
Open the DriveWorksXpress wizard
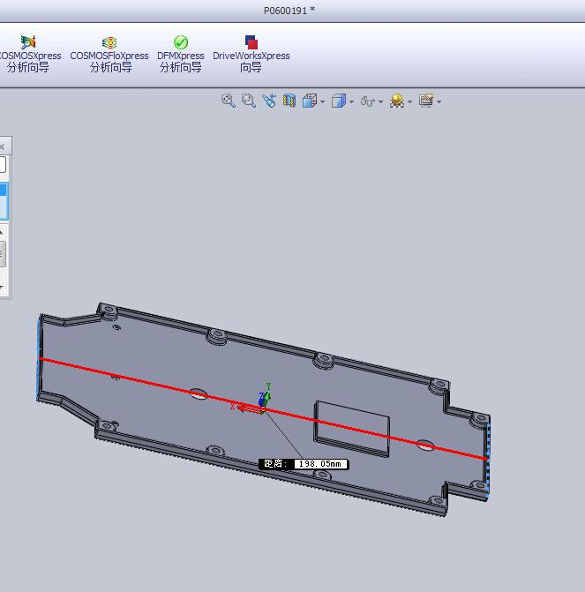pyautogui.click(x=251, y=54)
